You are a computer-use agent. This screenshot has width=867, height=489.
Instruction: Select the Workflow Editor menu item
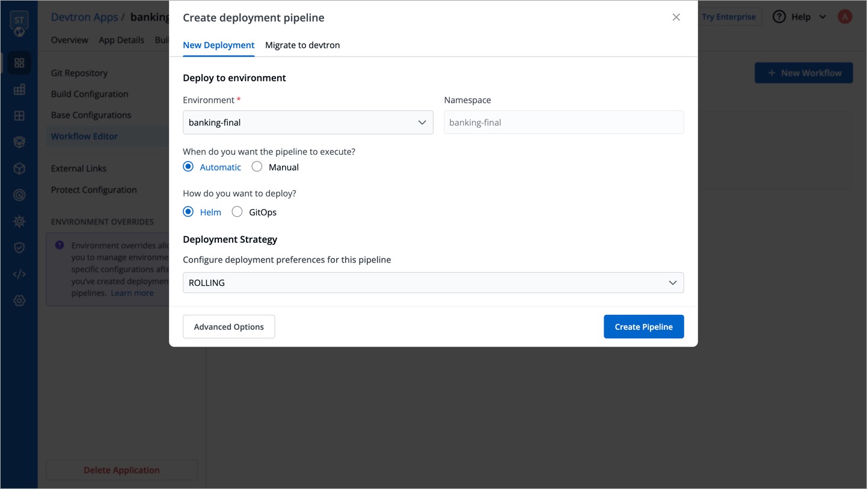[x=84, y=136]
